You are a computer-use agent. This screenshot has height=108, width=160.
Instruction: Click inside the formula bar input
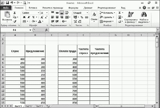point(103,30)
